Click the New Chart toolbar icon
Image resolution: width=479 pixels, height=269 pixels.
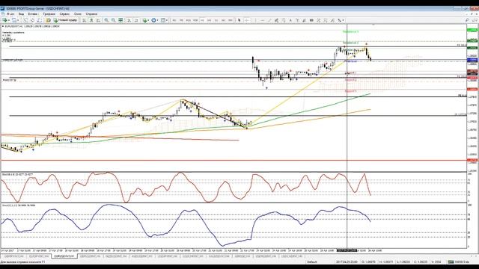pyautogui.click(x=4, y=20)
